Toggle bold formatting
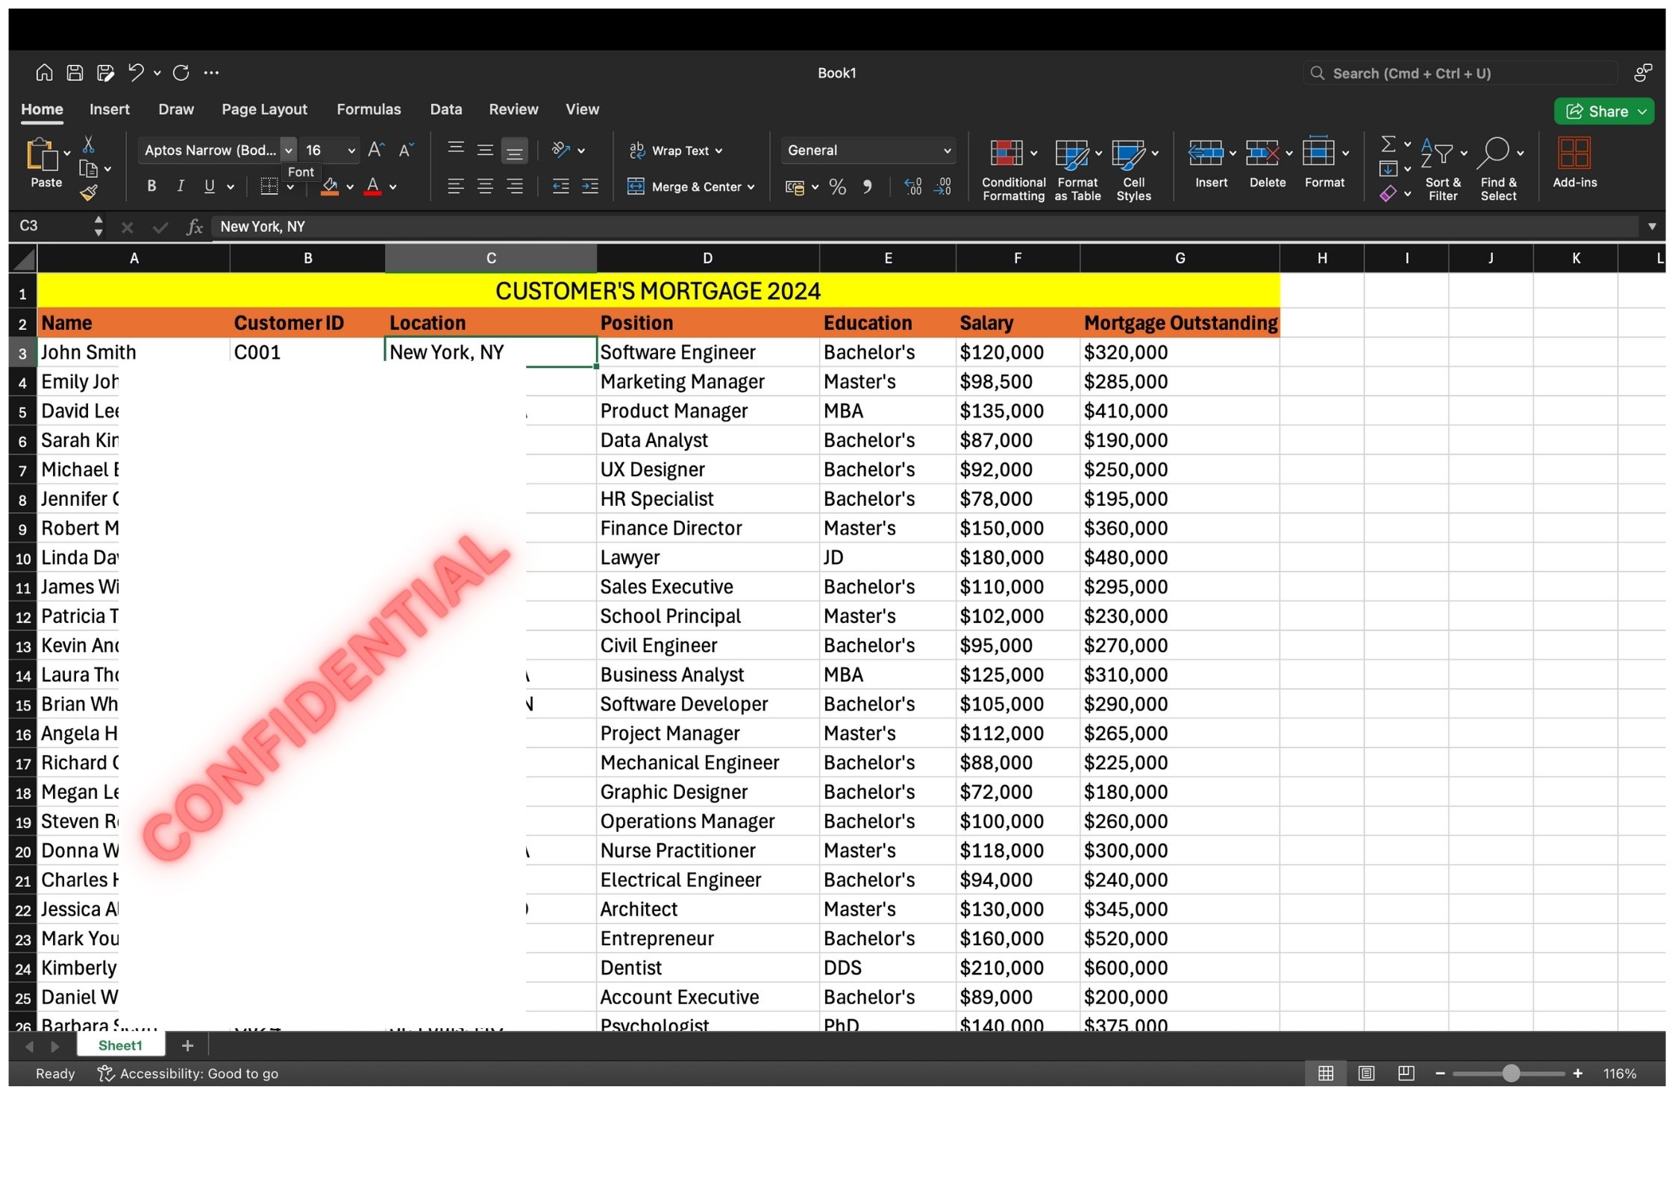This screenshot has width=1675, height=1184. coord(151,187)
